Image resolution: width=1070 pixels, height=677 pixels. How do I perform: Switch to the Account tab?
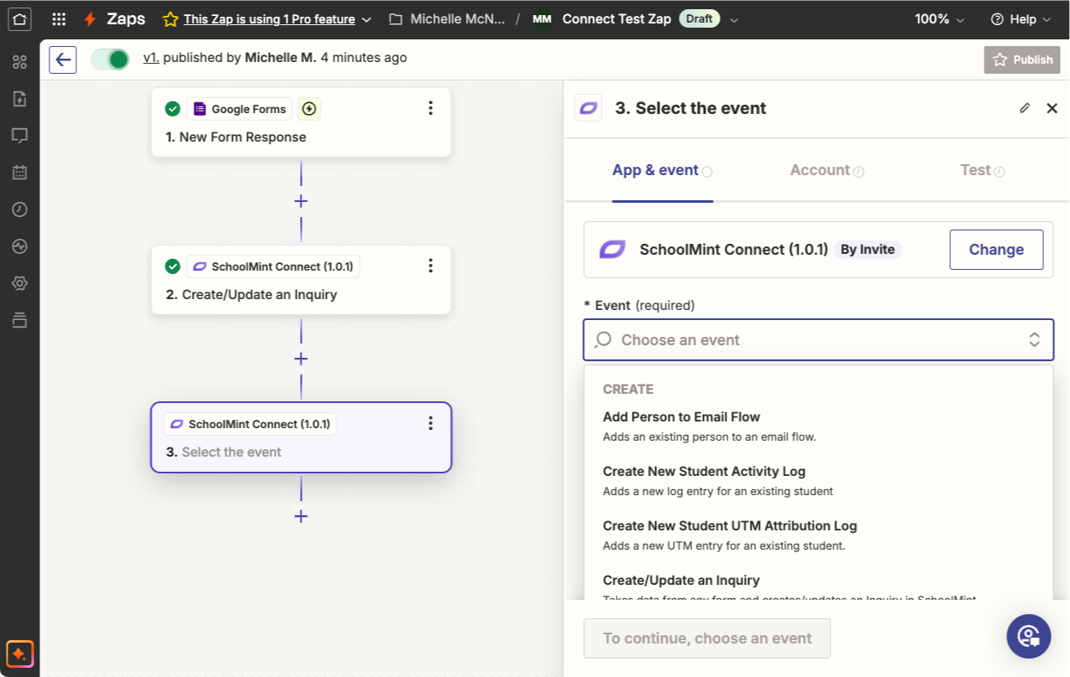pyautogui.click(x=827, y=170)
